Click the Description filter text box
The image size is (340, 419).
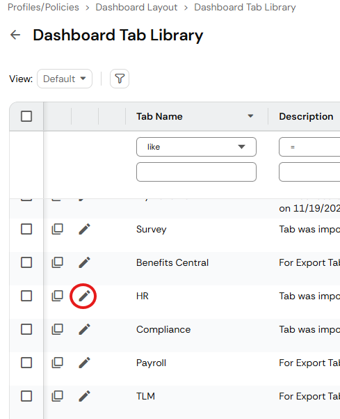coord(309,172)
